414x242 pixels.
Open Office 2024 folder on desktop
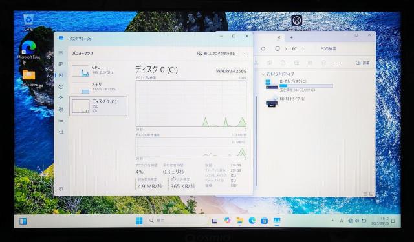tap(28, 78)
